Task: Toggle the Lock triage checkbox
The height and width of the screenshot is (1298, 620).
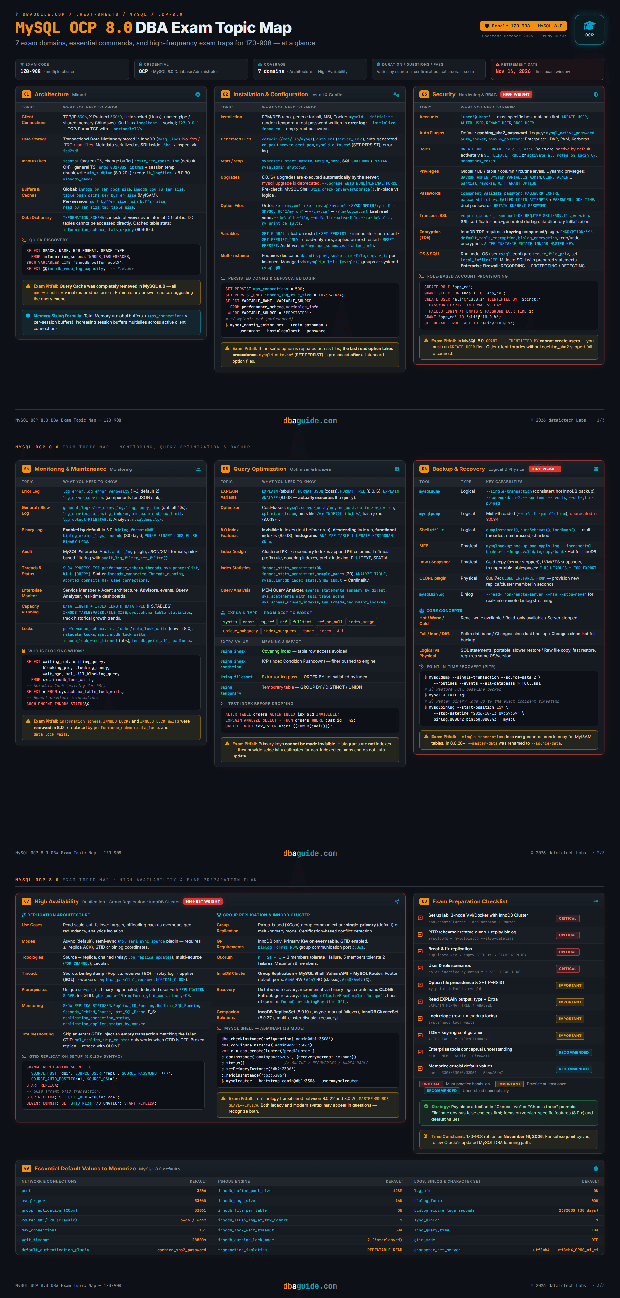Action: (x=420, y=1018)
